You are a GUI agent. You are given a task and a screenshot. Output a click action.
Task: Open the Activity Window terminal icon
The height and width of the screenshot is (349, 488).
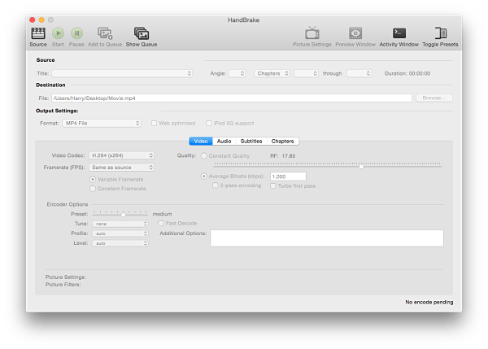(399, 33)
